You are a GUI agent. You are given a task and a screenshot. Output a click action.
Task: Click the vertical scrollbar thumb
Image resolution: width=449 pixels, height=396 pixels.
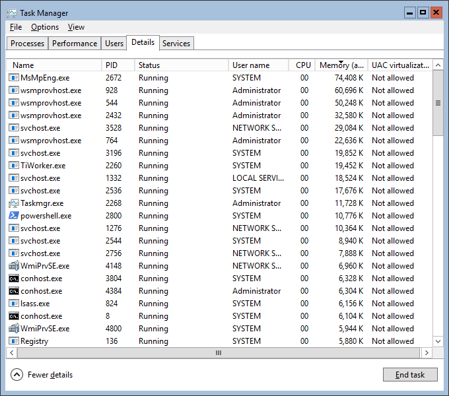(438, 103)
